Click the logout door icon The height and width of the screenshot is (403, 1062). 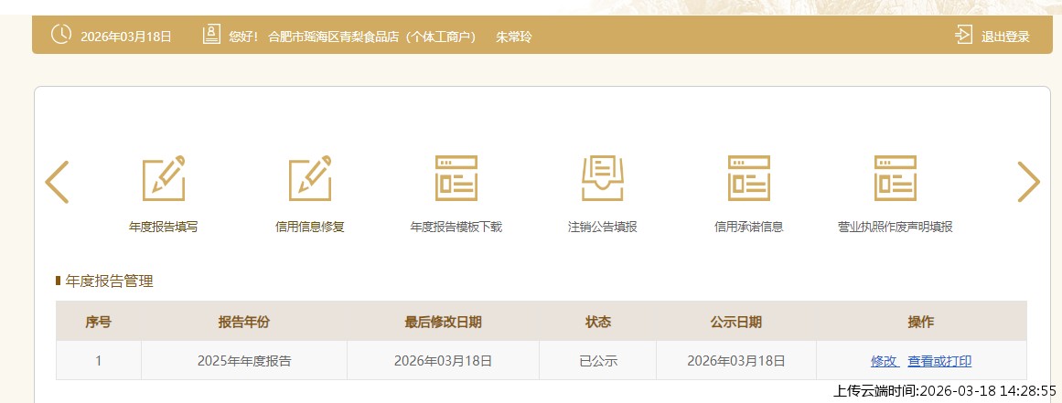(x=963, y=36)
